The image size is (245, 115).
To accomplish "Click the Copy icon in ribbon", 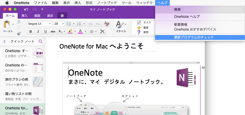I will tap(19, 27).
